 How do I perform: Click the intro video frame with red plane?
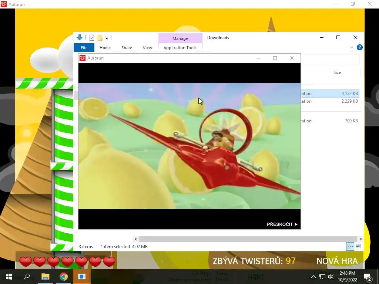click(189, 146)
